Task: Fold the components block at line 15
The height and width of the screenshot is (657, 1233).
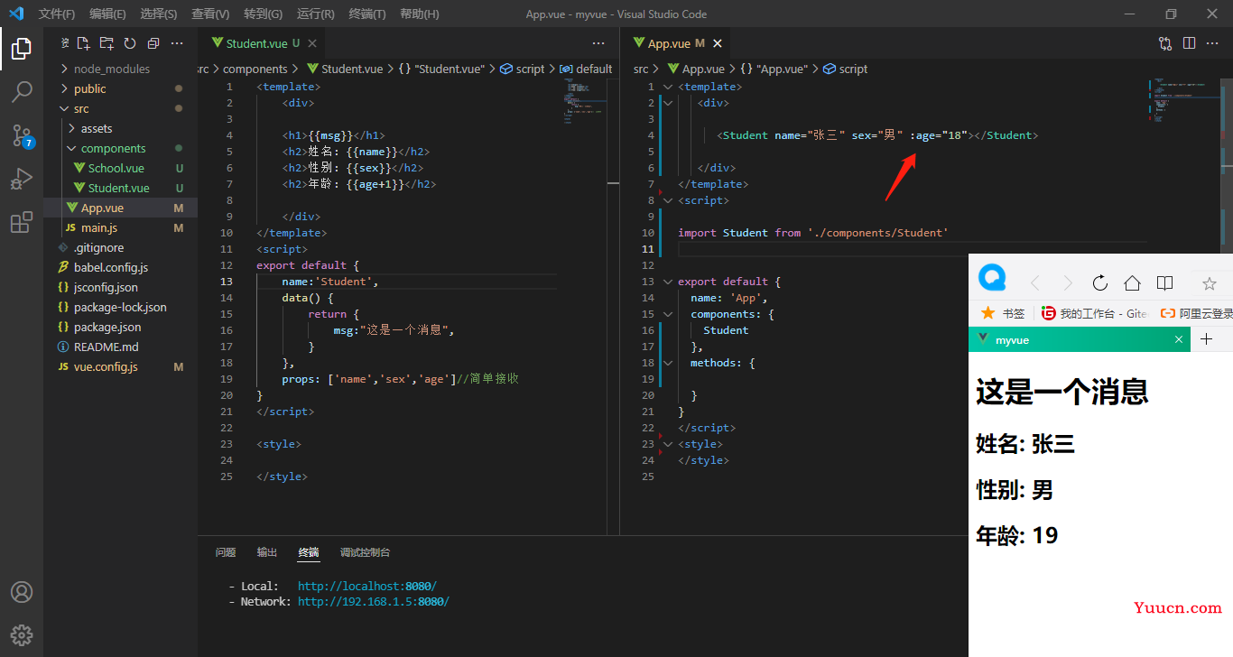Action: [668, 314]
